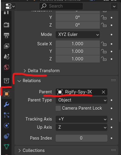The height and width of the screenshot is (155, 121).
Task: Open the Render properties tab
Action: 7,25
